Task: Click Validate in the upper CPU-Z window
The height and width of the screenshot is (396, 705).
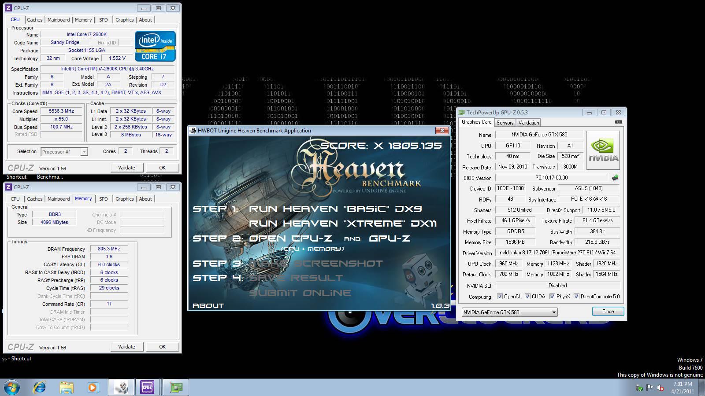Action: (126, 168)
